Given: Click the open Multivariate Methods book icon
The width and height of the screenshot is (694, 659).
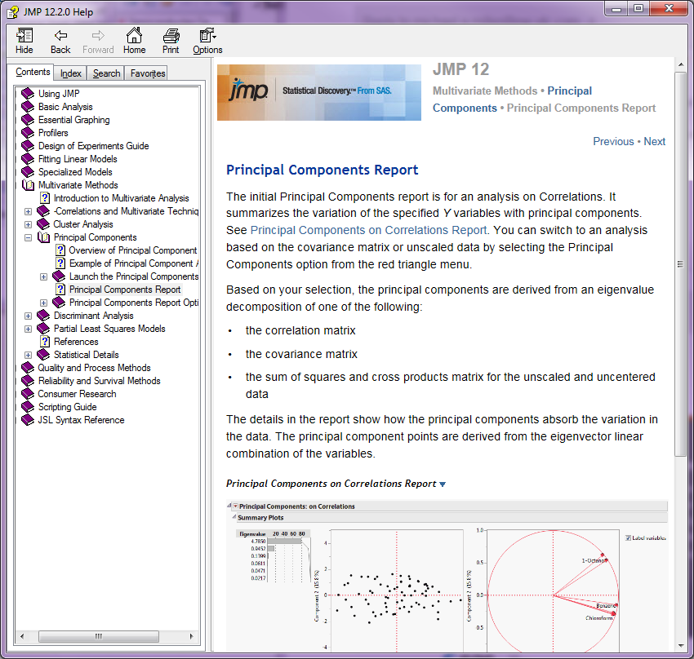Looking at the screenshot, I should click(28, 185).
